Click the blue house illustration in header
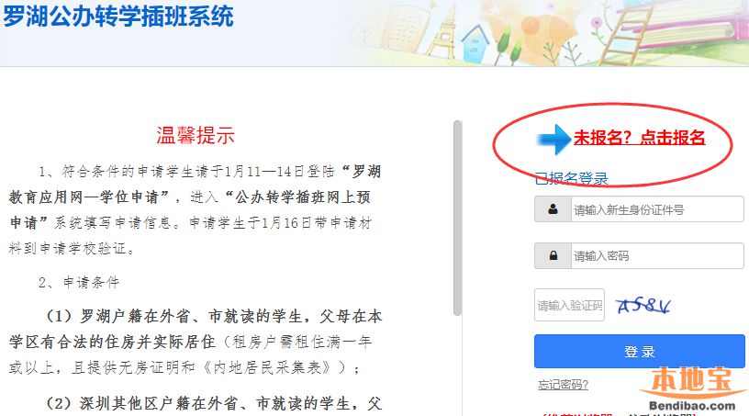 [x=475, y=42]
